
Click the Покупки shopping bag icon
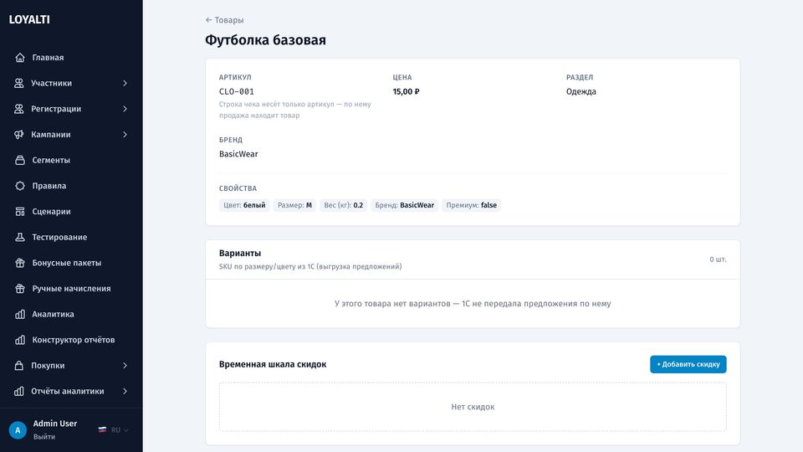click(19, 365)
